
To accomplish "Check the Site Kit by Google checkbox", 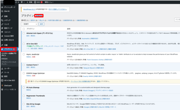I will click(24, 104).
